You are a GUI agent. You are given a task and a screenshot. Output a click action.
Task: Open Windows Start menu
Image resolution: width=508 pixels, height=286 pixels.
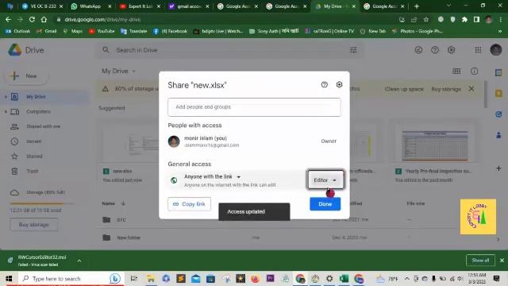point(9,279)
